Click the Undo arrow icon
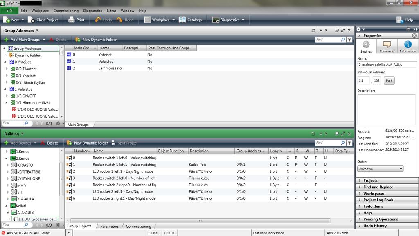 coord(98,20)
